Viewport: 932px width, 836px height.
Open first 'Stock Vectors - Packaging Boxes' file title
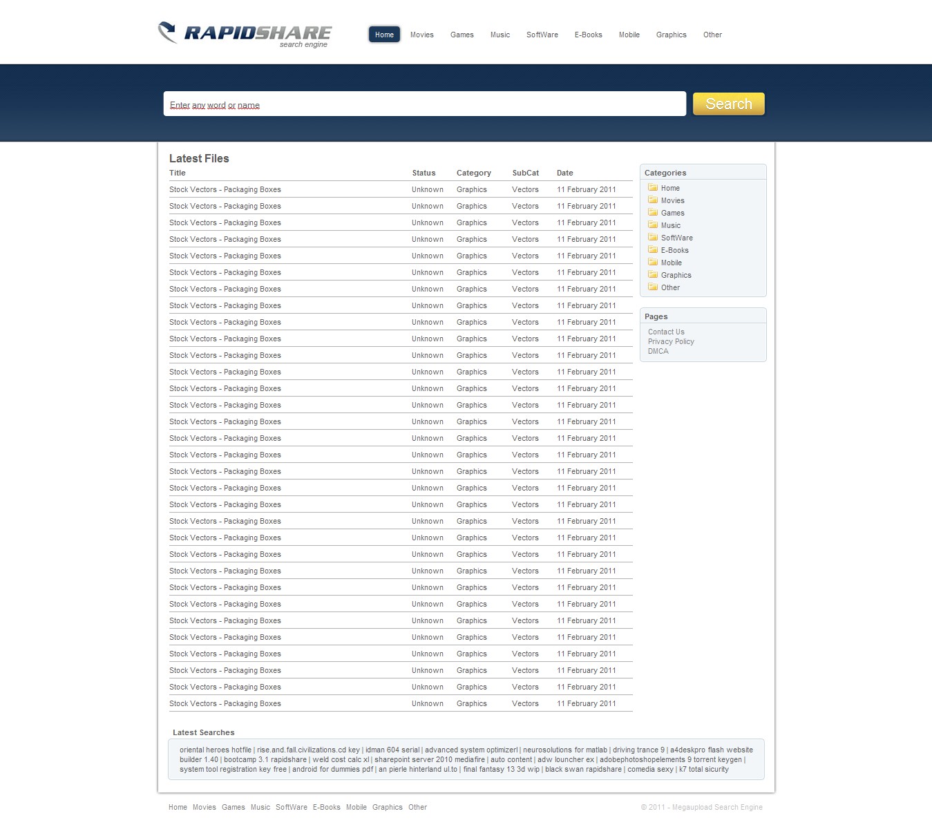click(x=225, y=189)
